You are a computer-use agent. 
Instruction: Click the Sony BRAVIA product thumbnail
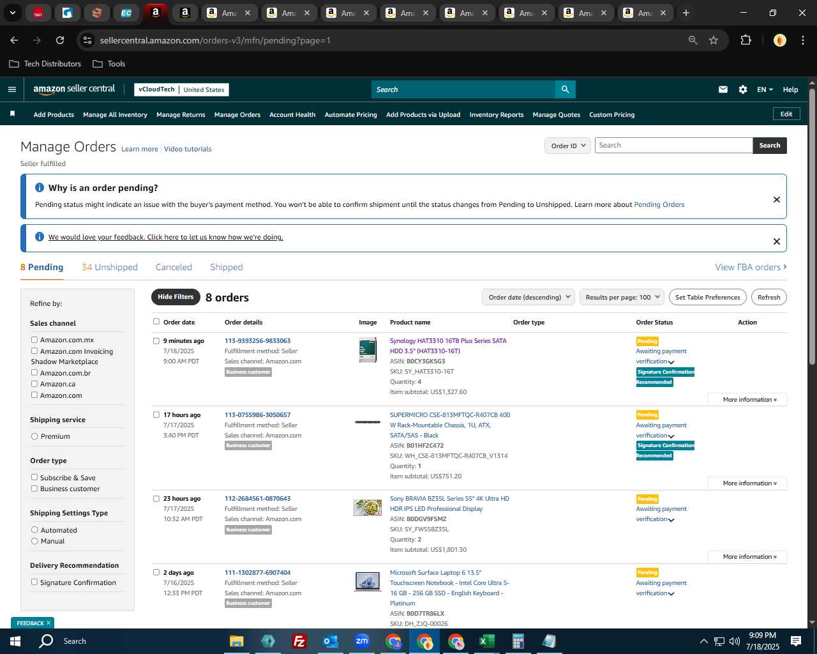[x=368, y=508]
